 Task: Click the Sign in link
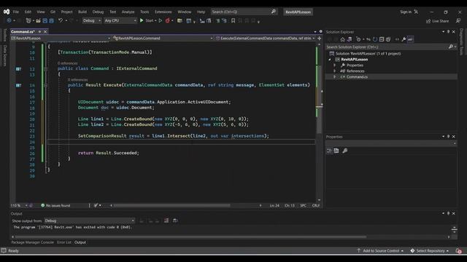pos(406,12)
